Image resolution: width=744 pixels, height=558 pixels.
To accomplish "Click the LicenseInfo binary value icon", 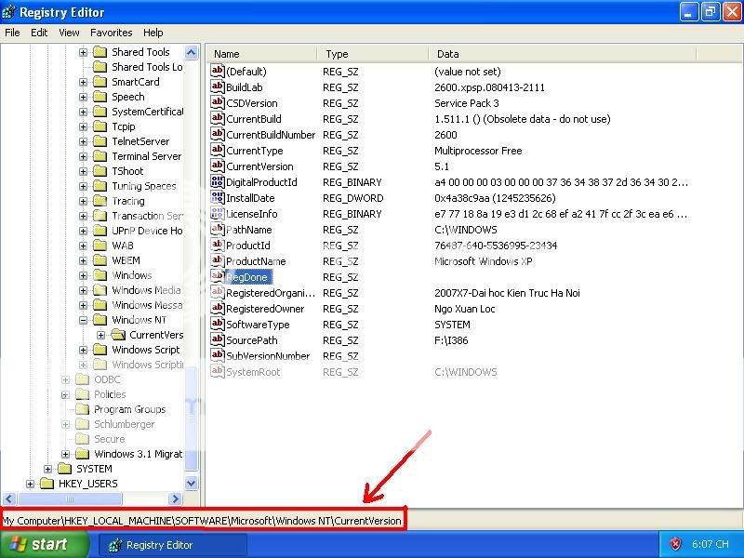I will [218, 213].
